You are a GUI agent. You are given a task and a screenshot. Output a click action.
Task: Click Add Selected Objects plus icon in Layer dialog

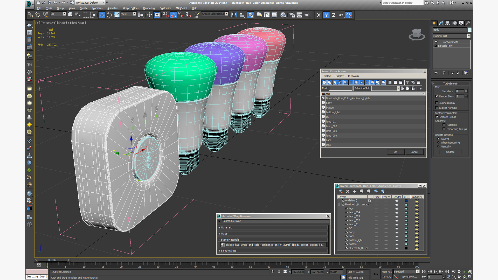coord(355,191)
